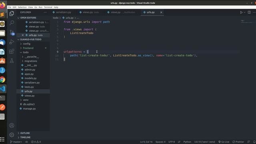Image resolution: width=256 pixels, height=144 pixels.
Task: Close the urls.py editor tab
Action: tap(161, 12)
